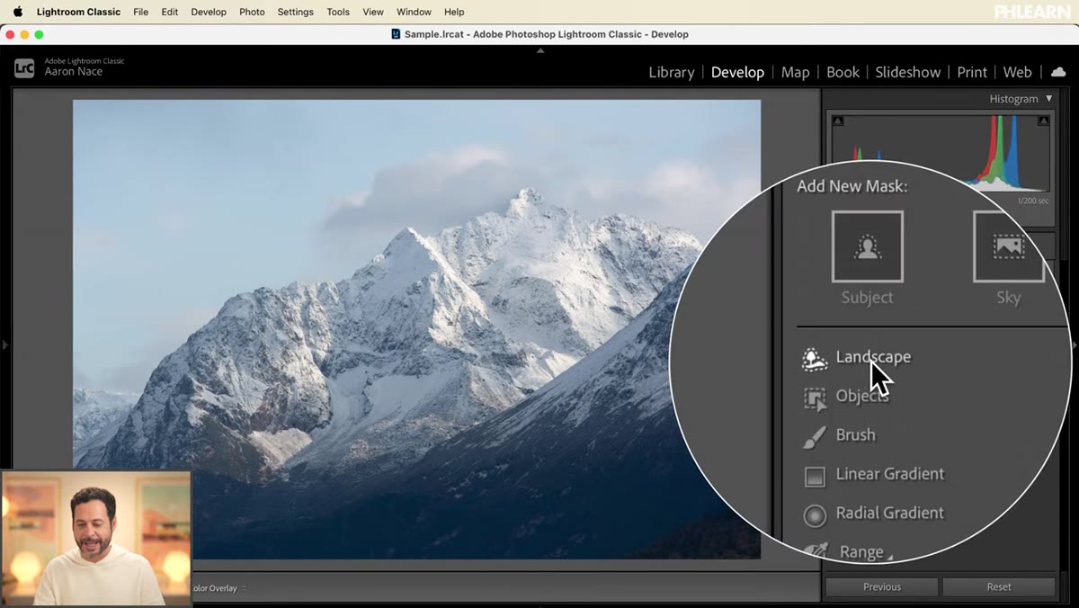This screenshot has height=608, width=1079.
Task: Click the Objects mask icon
Action: click(x=815, y=398)
